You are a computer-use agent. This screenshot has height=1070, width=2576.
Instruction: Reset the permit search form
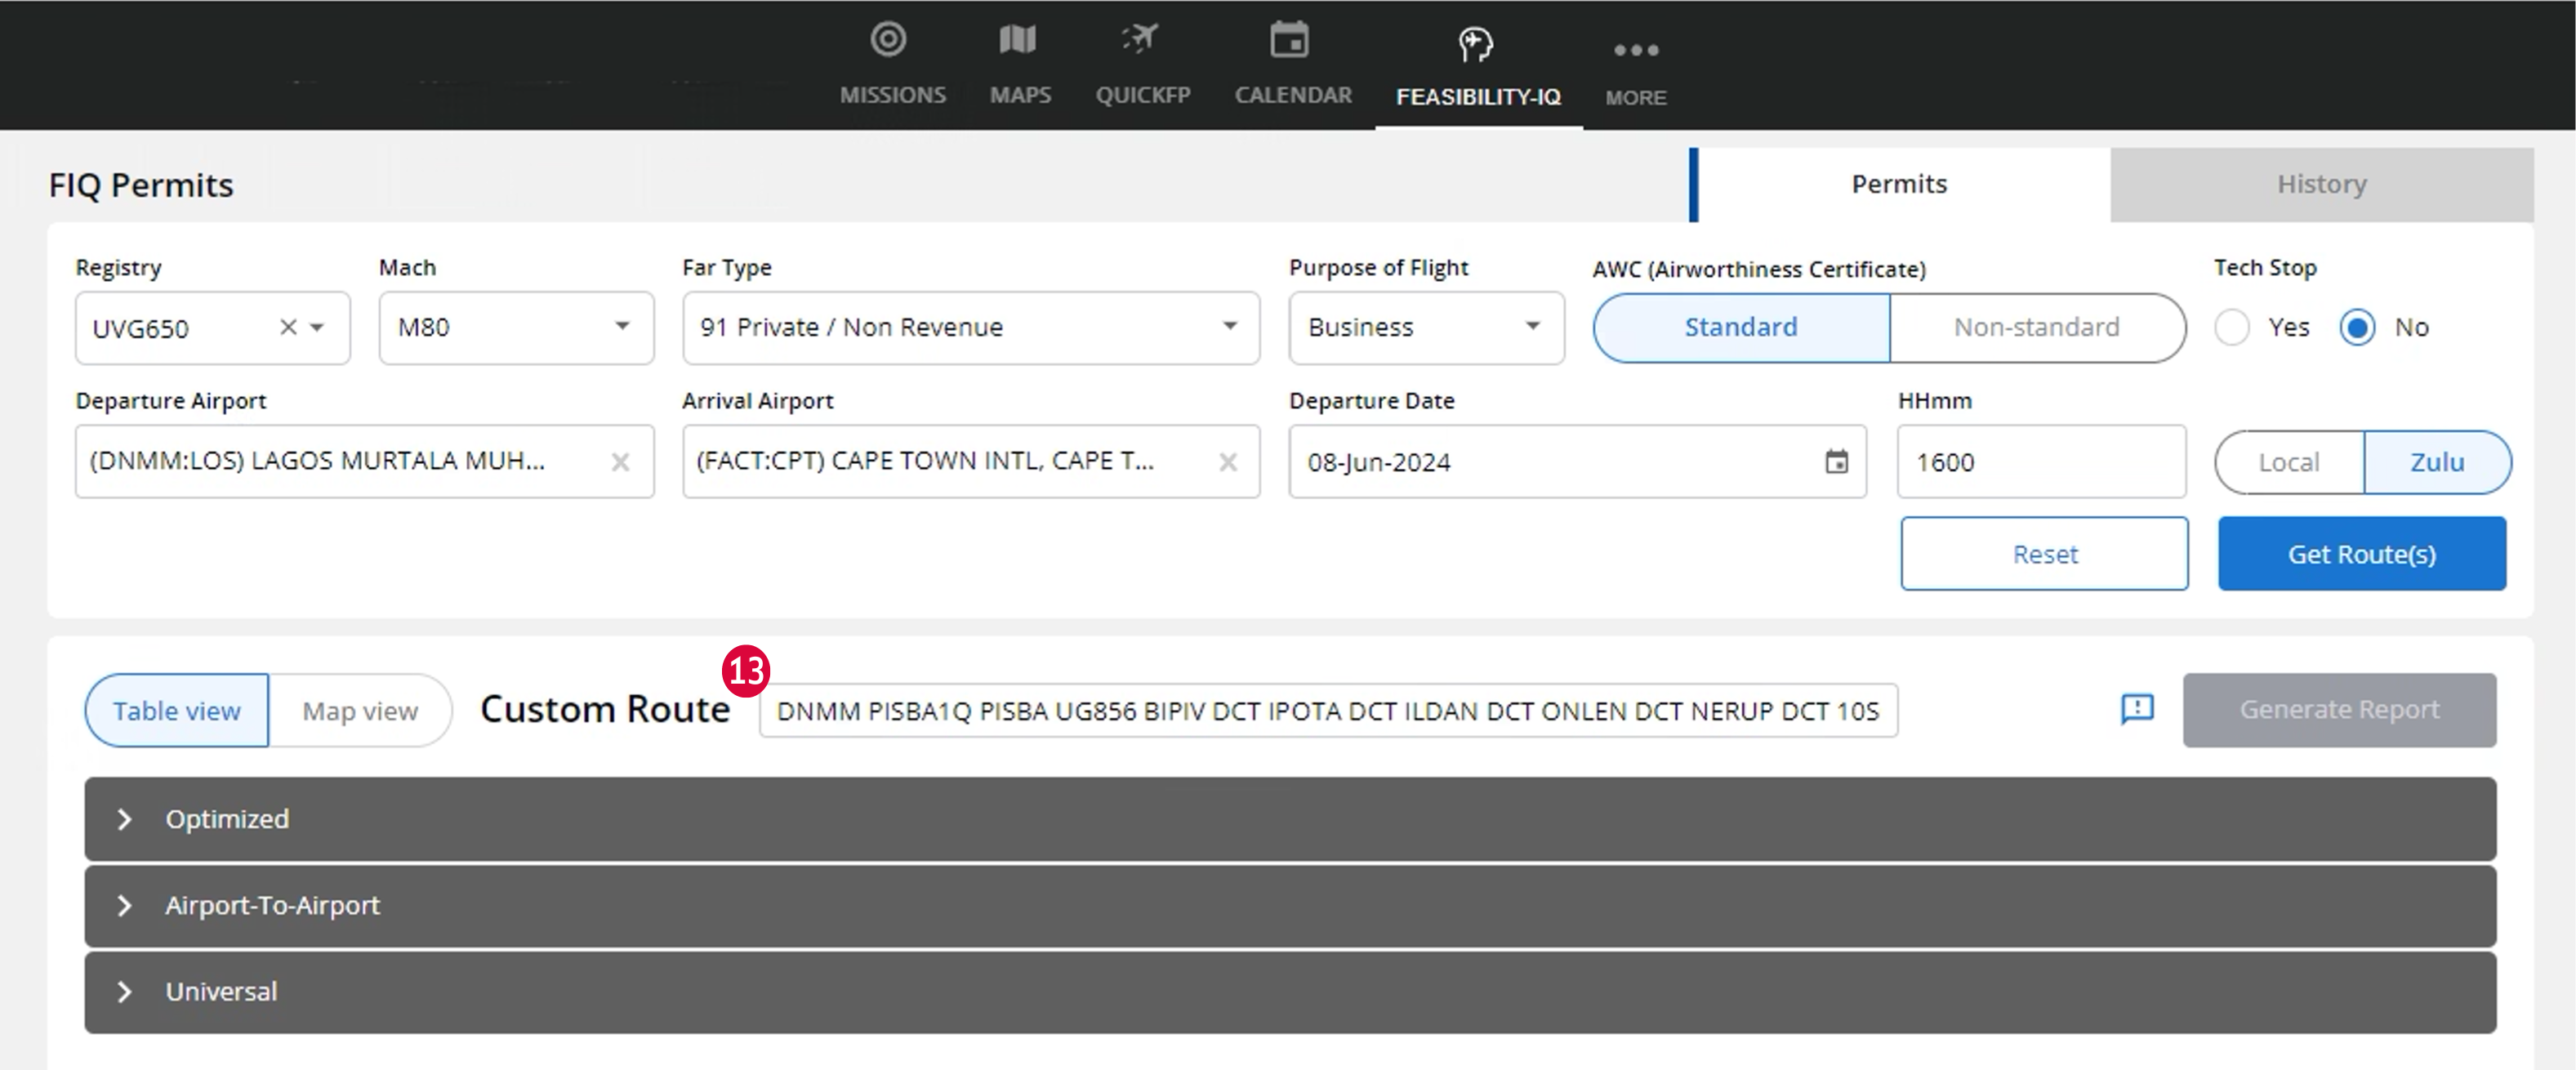(2044, 553)
